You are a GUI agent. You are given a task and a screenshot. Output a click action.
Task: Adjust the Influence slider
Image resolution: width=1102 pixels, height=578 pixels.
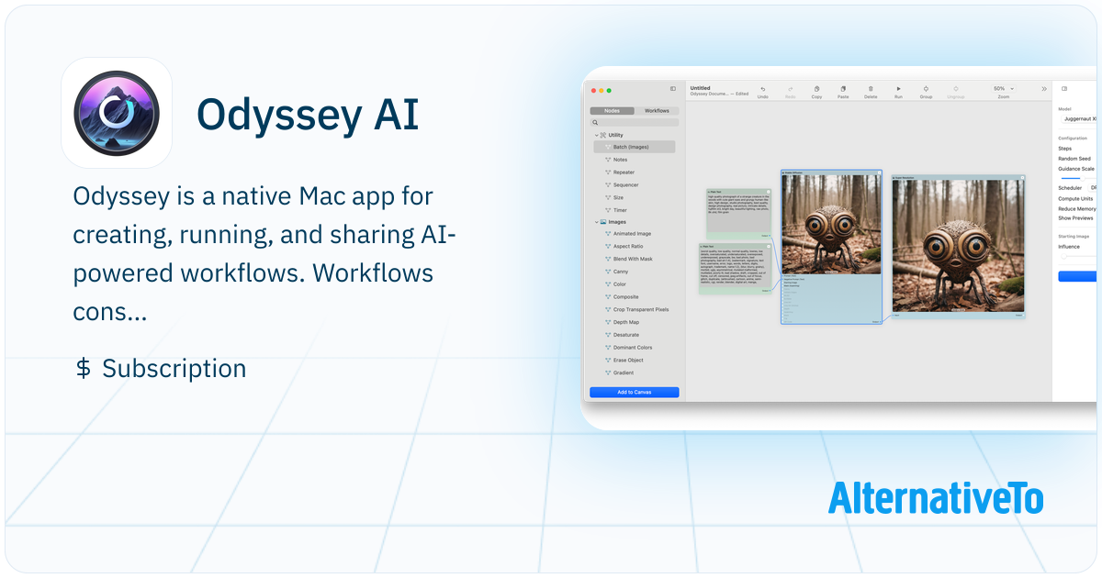1078,258
